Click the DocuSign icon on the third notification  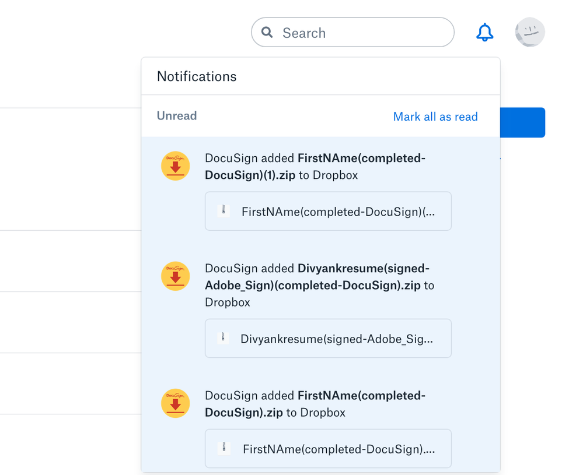[175, 403]
